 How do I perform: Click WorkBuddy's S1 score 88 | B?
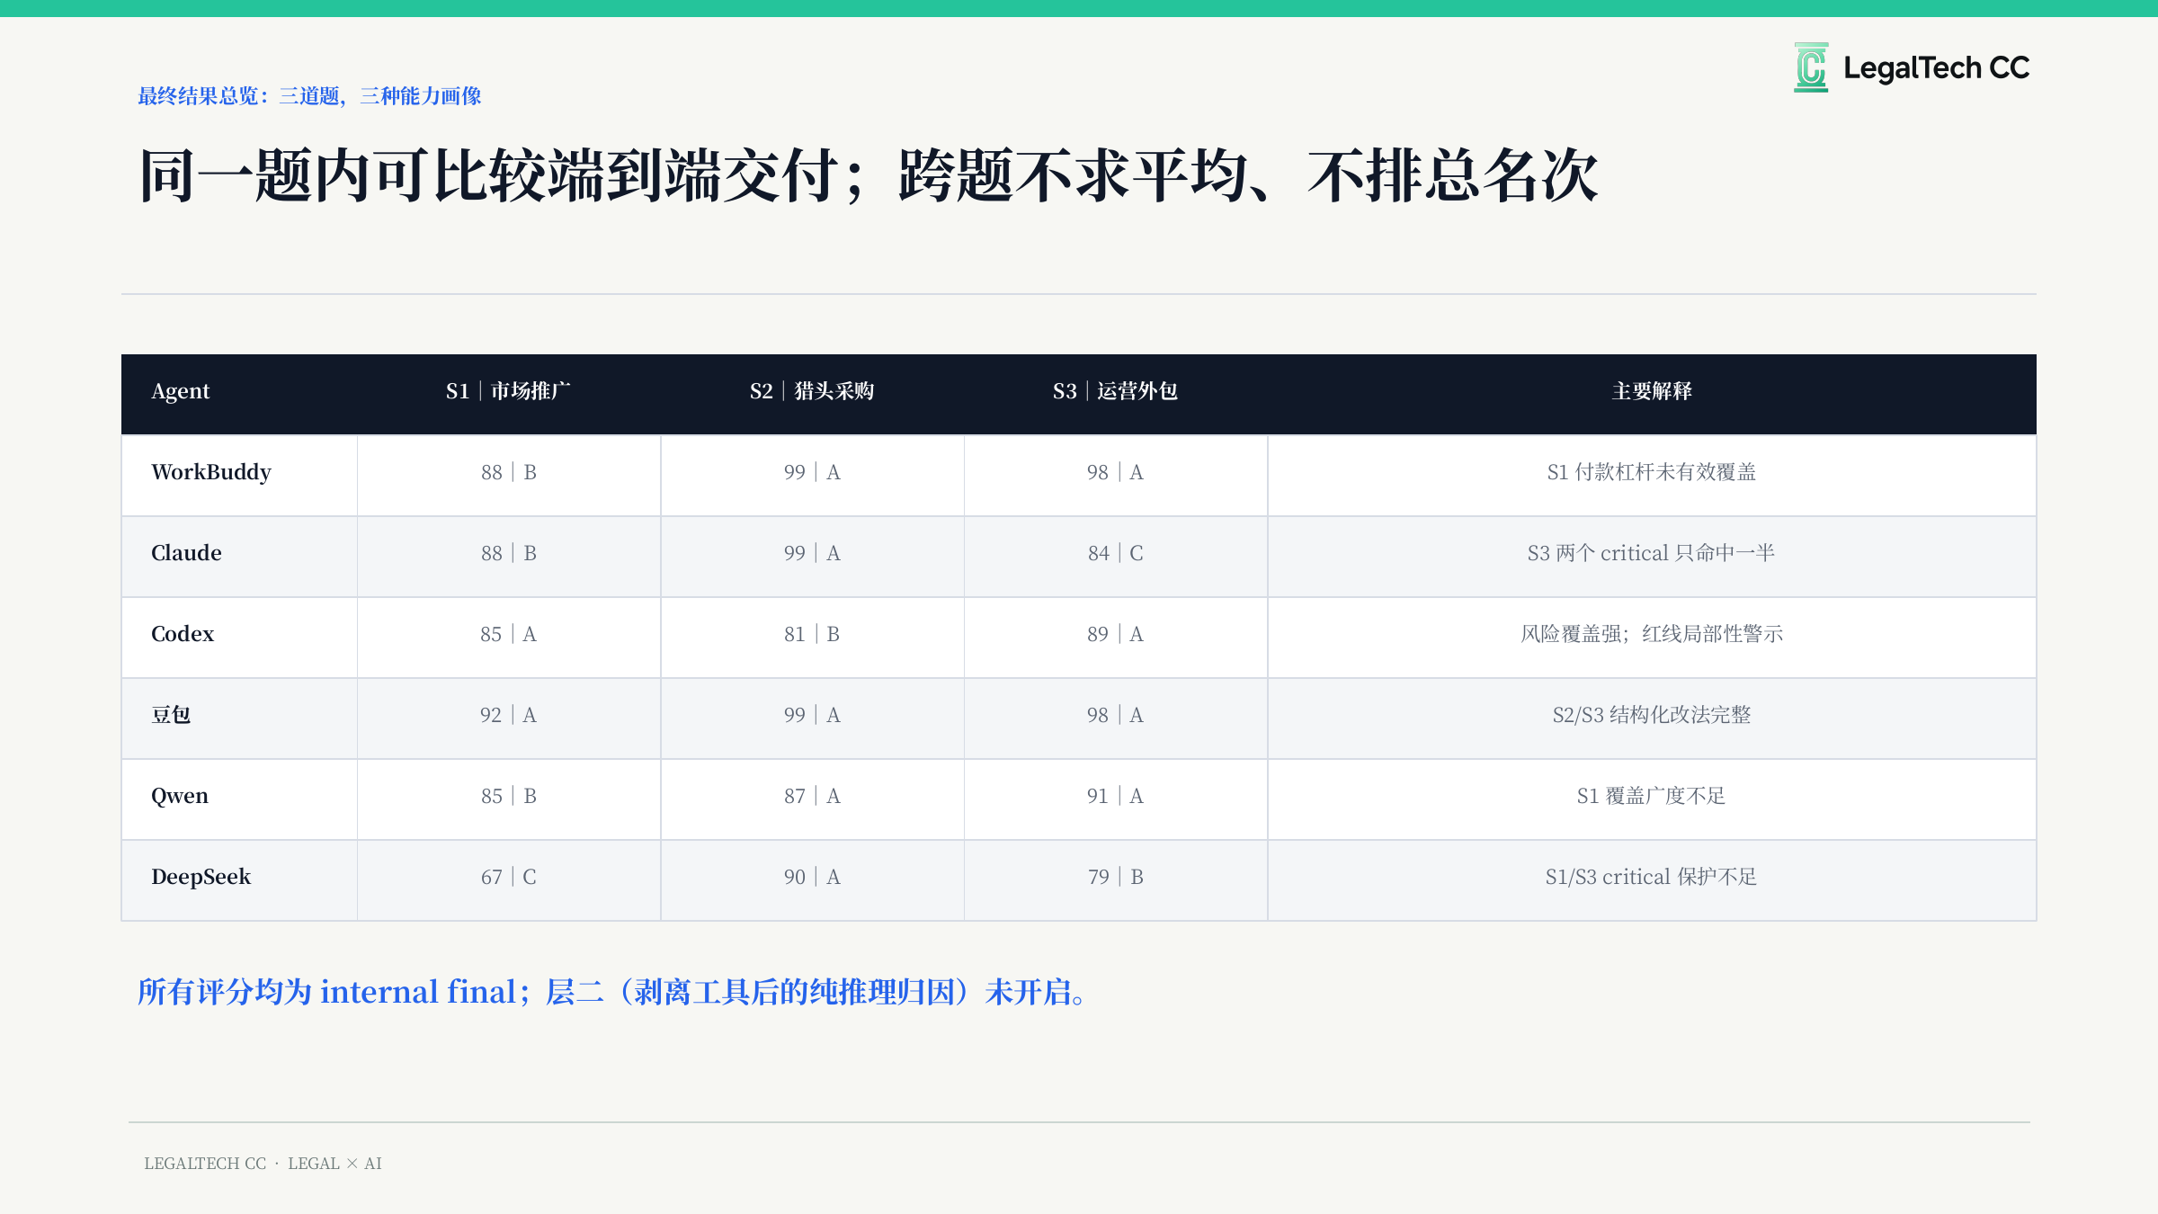(509, 472)
